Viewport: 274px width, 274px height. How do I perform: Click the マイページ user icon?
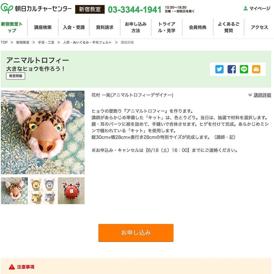[246, 8]
